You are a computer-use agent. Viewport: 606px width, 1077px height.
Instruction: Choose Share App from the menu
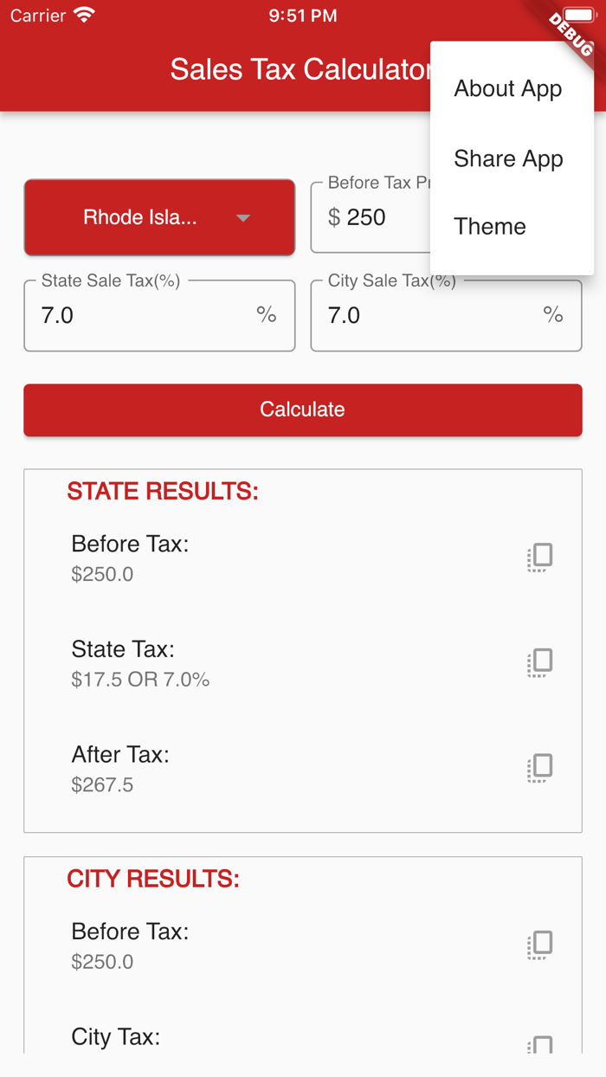click(509, 158)
